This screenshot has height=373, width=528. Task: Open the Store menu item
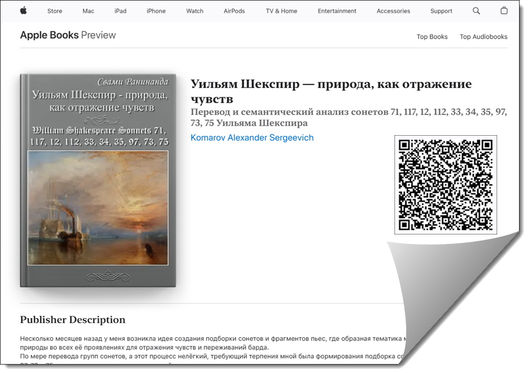click(54, 11)
